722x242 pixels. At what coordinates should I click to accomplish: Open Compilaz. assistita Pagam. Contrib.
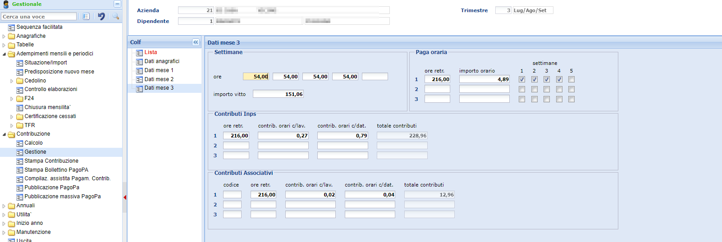68,178
